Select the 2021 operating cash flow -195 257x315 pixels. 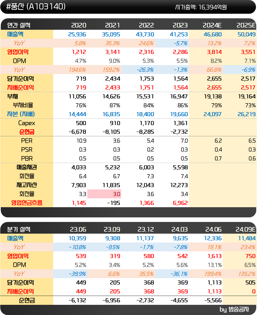(x=114, y=203)
